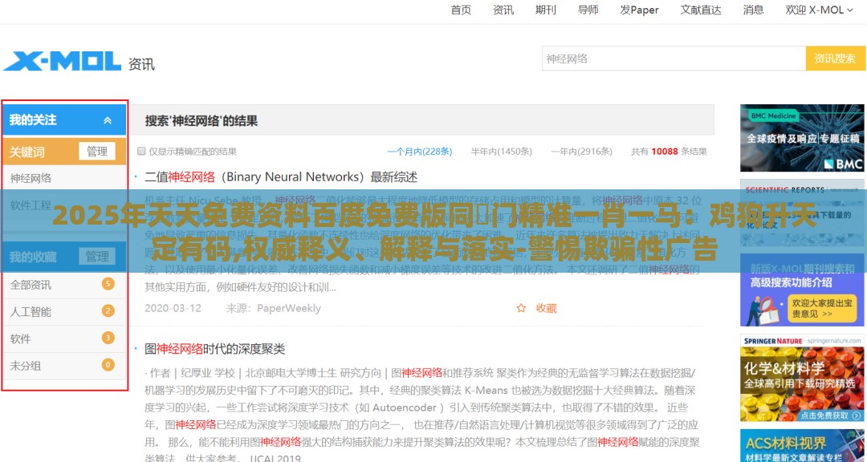Screen dimensions: 867x462
Task: Click the date 2020-03-12
Action: (173, 308)
